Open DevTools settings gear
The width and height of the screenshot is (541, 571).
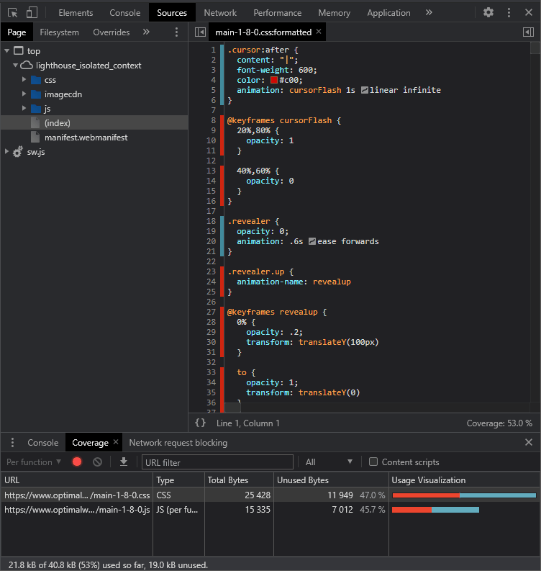click(x=488, y=12)
